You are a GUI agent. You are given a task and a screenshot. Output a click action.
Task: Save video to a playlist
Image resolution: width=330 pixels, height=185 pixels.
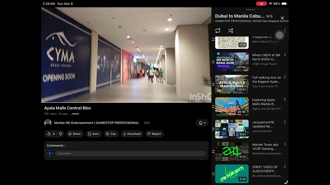[93, 134]
